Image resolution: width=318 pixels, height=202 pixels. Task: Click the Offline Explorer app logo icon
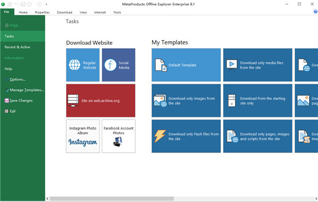(3, 4)
